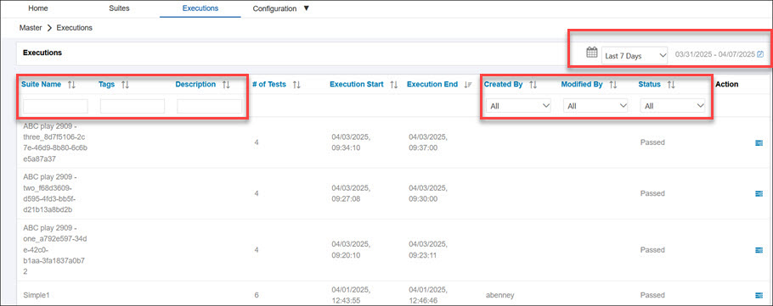This screenshot has height=306, width=773.
Task: Focus the Suite Name filter text box
Action: [x=56, y=106]
